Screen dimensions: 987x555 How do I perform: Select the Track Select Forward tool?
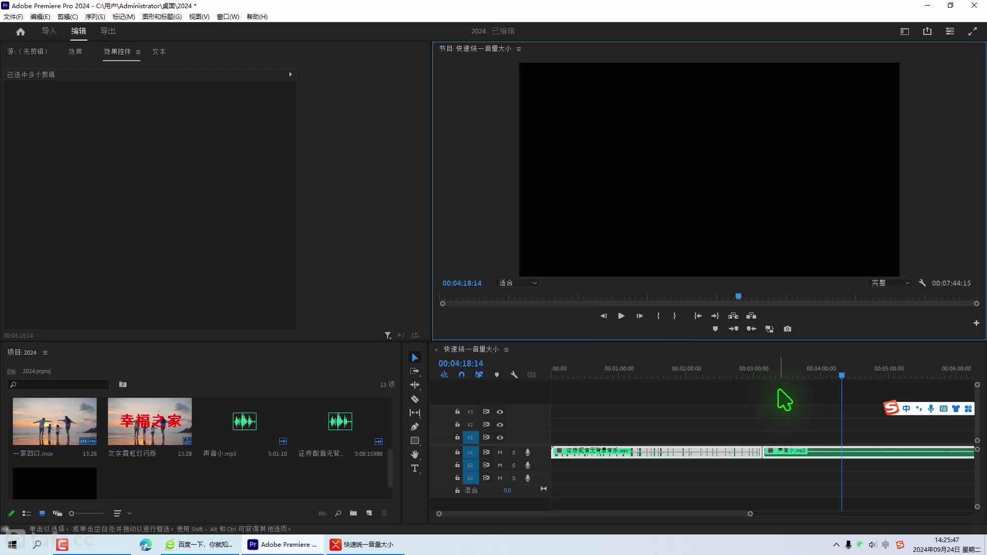click(415, 371)
